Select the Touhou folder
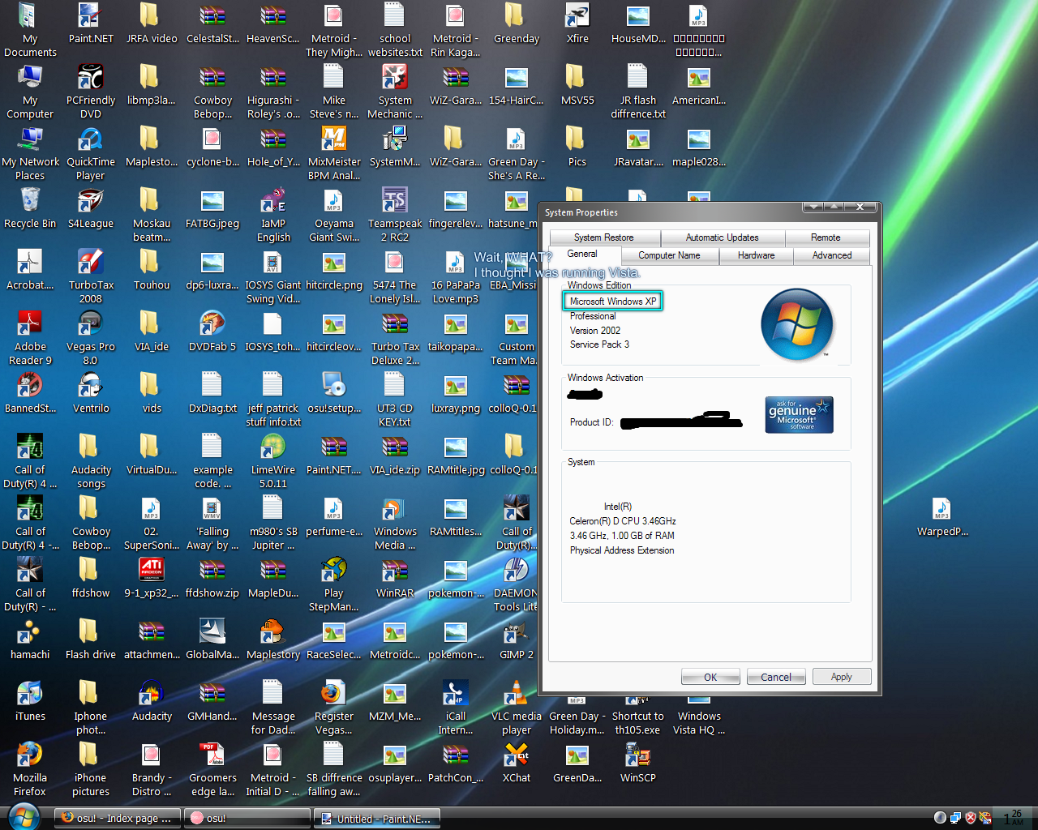The image size is (1038, 830). pos(152,270)
